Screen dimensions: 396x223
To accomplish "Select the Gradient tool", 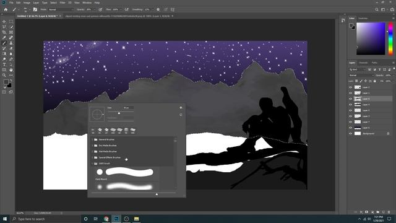I will point(4,54).
